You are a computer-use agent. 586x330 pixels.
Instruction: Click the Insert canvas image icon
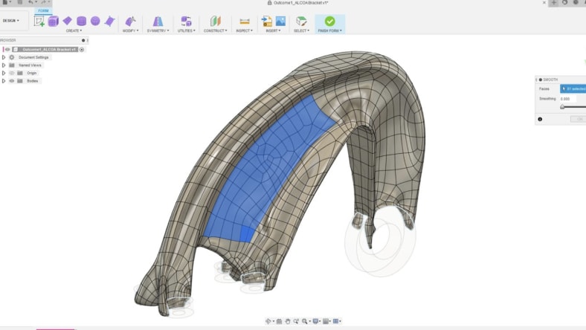tap(280, 21)
